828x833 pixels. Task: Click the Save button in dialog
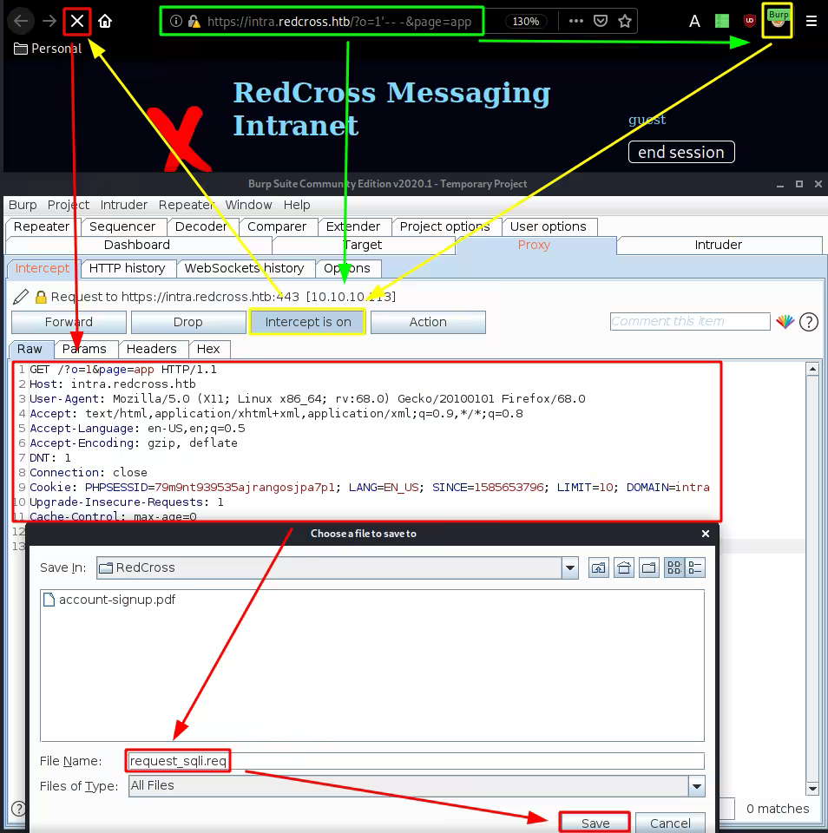coord(595,823)
